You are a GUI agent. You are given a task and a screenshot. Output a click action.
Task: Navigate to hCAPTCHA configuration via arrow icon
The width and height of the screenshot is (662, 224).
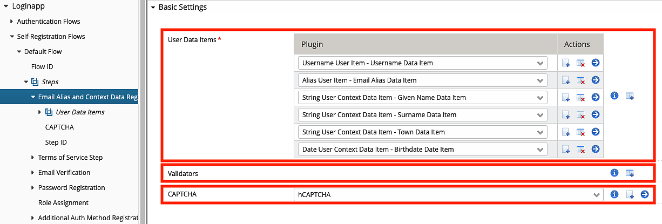point(645,194)
